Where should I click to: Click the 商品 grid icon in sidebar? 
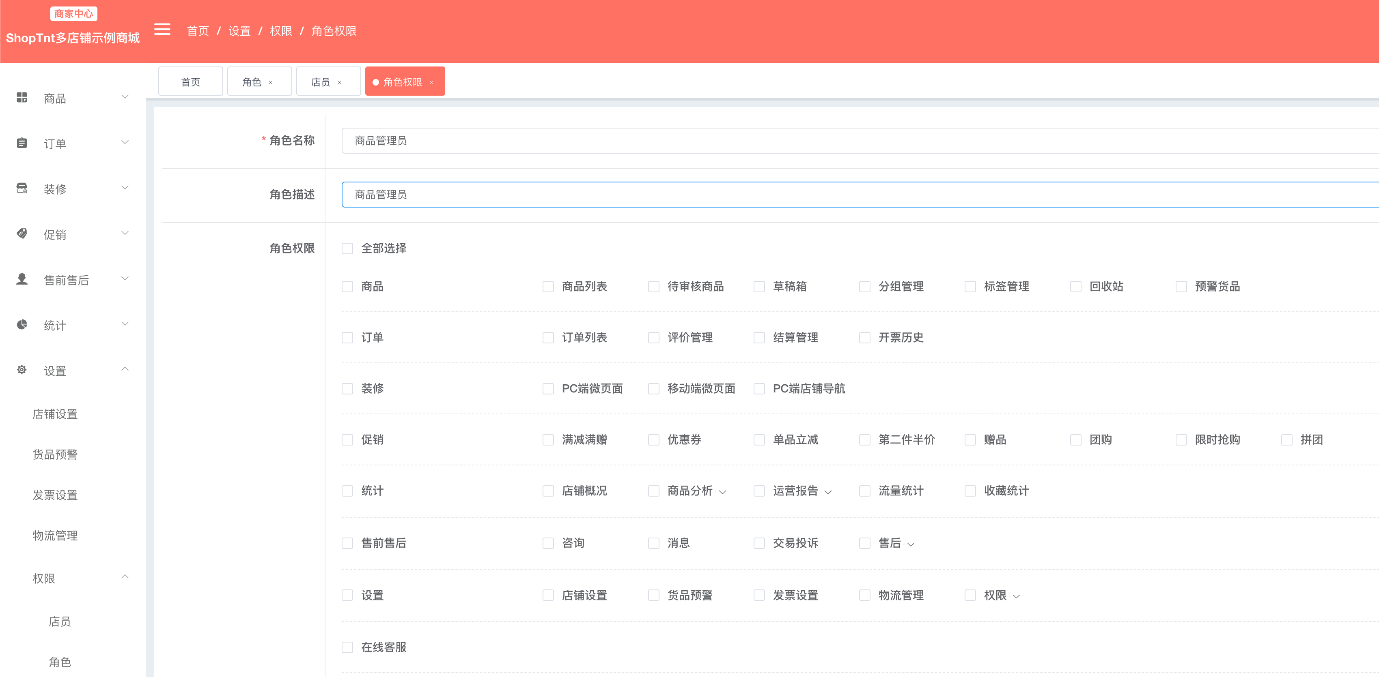(x=22, y=97)
